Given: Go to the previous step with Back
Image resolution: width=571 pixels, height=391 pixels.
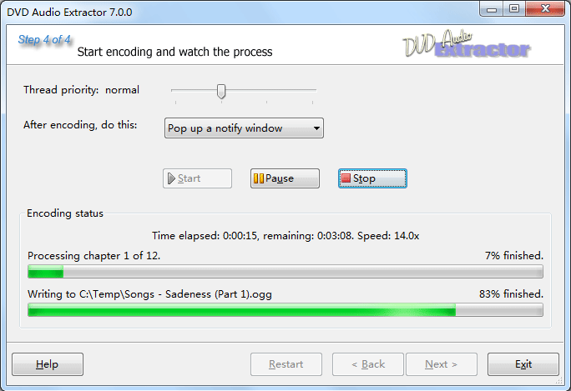Looking at the screenshot, I should (x=368, y=364).
